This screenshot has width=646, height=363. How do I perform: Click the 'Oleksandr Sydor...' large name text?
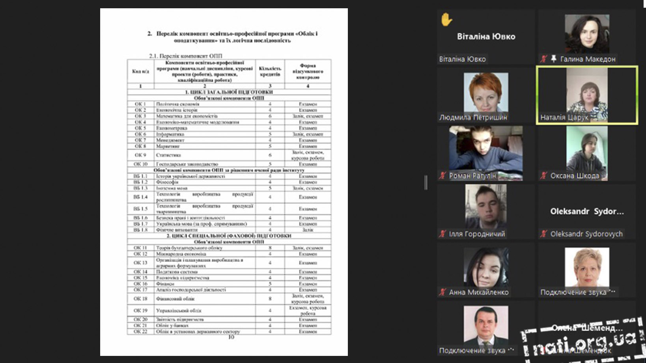[587, 211]
